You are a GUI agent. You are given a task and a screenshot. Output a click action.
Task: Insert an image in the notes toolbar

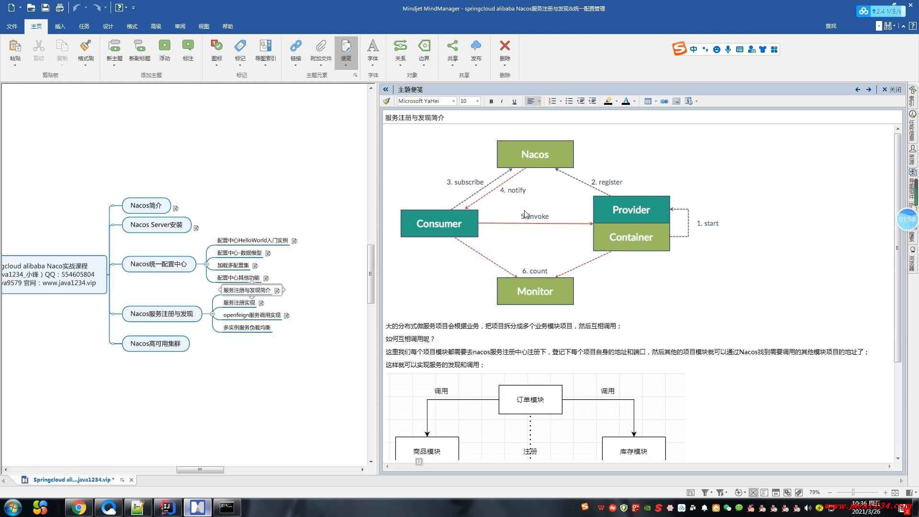pos(676,101)
